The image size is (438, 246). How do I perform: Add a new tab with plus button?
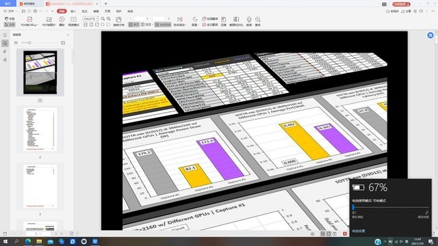click(x=105, y=3)
